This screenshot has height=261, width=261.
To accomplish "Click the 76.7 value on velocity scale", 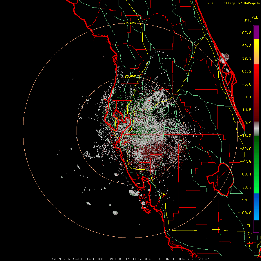I will (x=247, y=58).
